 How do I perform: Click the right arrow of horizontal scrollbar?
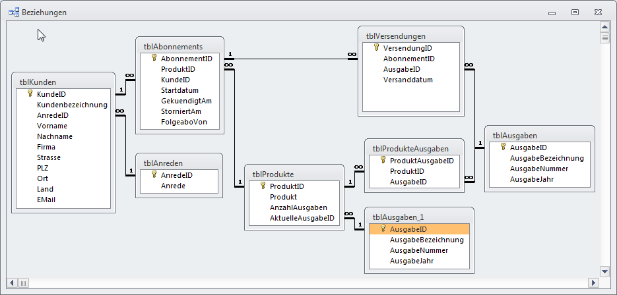pos(592,282)
